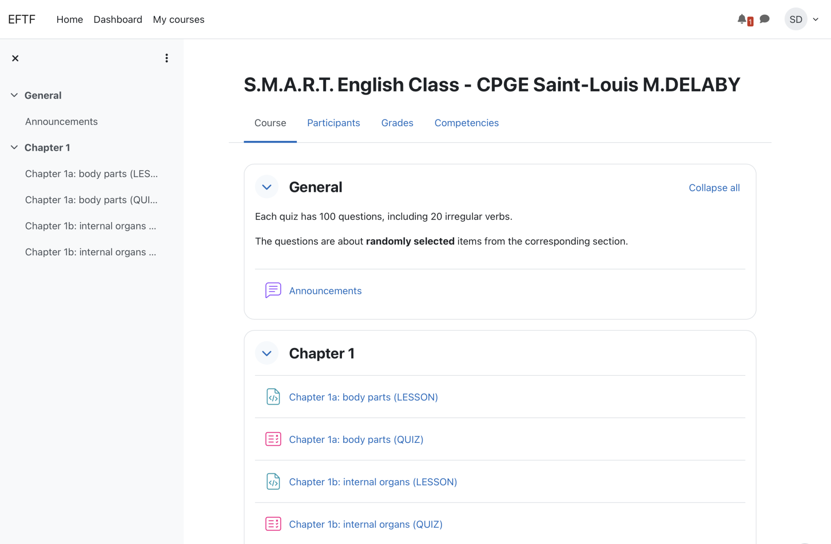831x544 pixels.
Task: Close the course index drawer
Action: [x=15, y=58]
